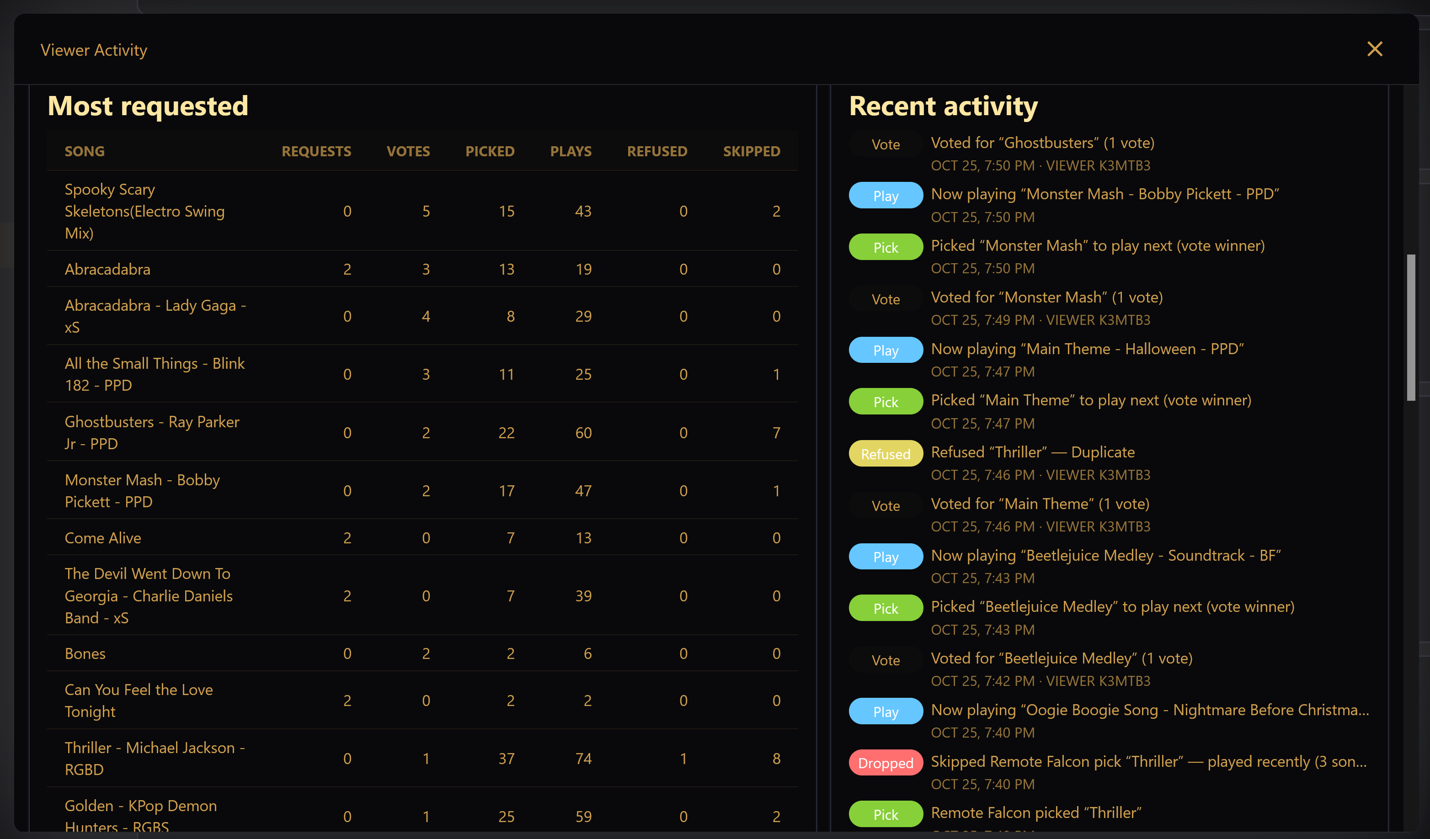1430x839 pixels.
Task: Click the Pick badge for Beetlejuice Medley
Action: point(885,608)
